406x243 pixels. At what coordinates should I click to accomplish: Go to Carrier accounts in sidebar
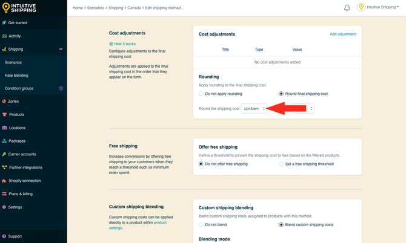coord(22,154)
